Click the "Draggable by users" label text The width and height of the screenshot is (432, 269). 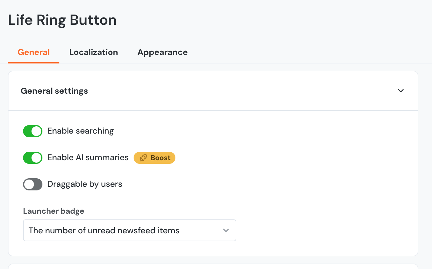[x=85, y=184]
